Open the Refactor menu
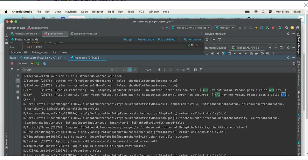The width and height of the screenshot is (308, 160). tap(98, 12)
